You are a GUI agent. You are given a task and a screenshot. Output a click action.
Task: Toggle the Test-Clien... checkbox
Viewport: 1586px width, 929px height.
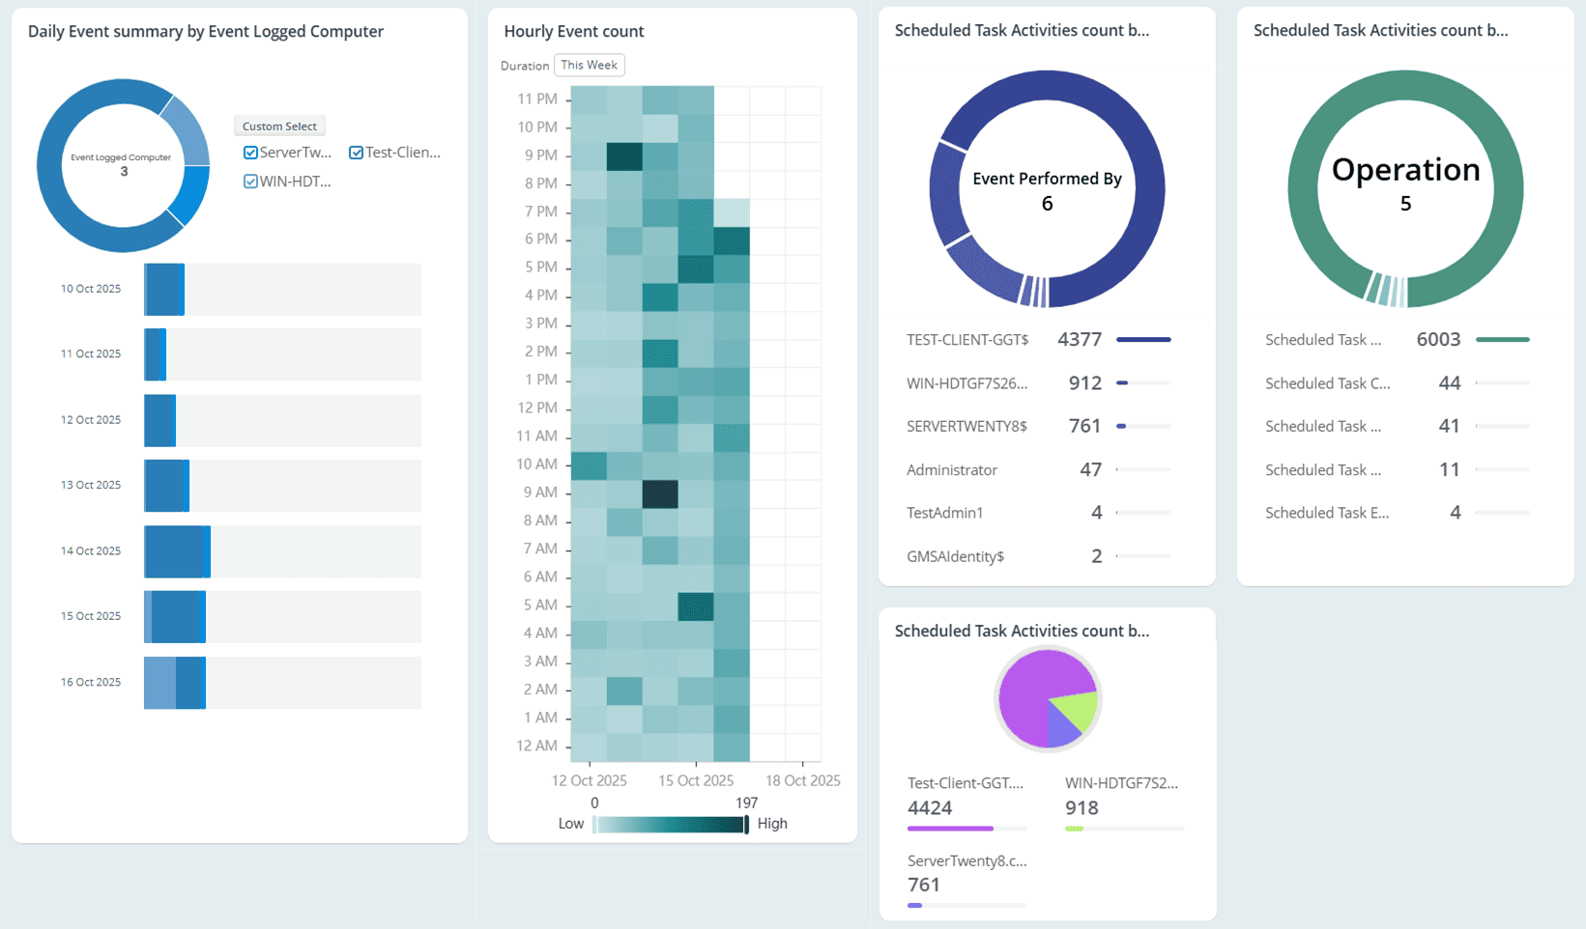pyautogui.click(x=357, y=153)
